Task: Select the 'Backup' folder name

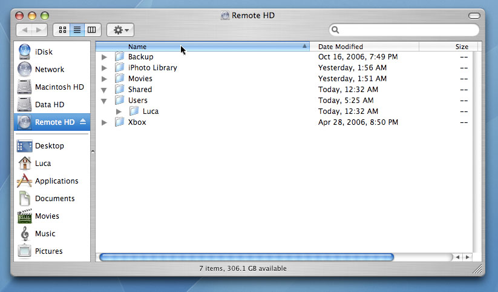Action: 141,56
